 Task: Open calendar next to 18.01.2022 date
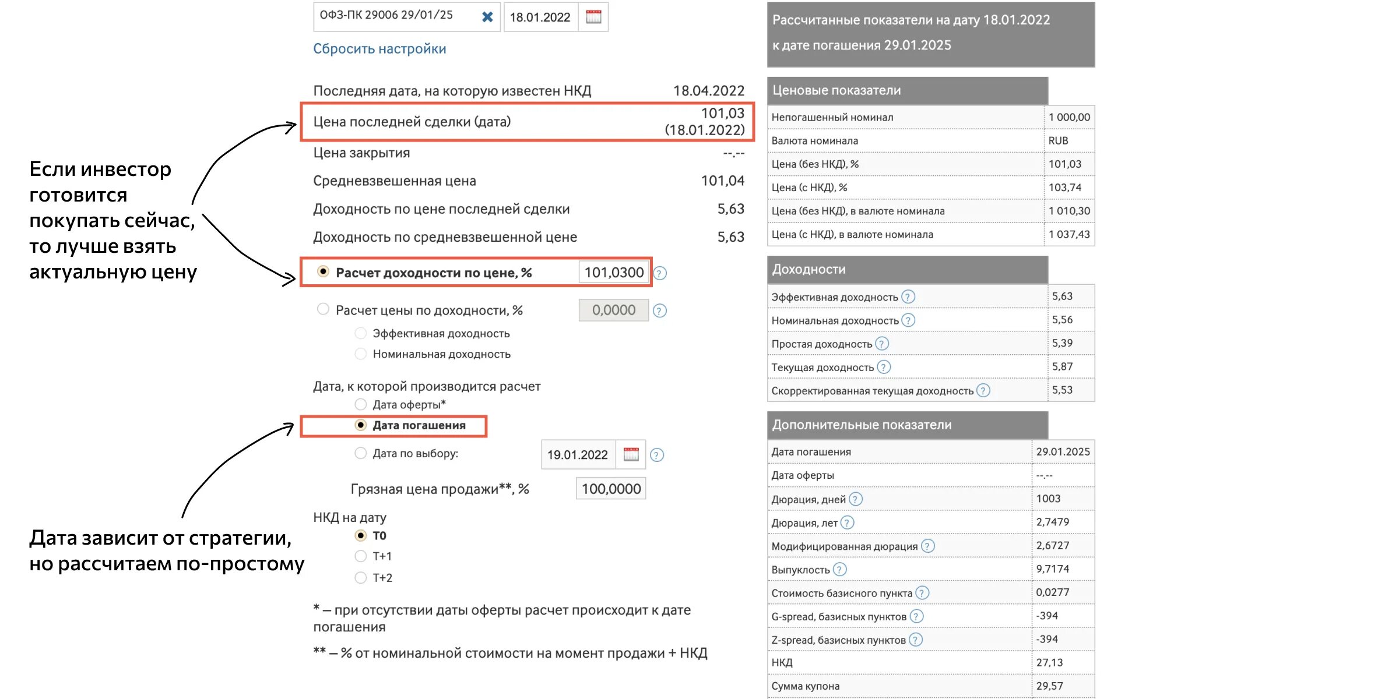593,17
